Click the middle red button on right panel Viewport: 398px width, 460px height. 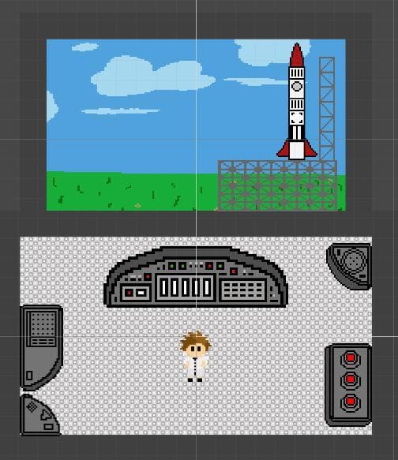[351, 380]
